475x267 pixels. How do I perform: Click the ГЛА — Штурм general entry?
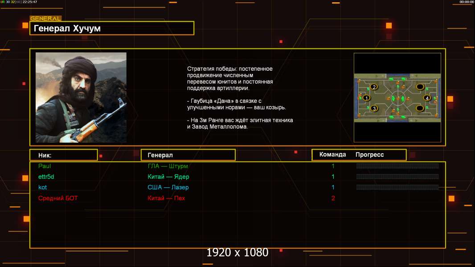point(168,166)
